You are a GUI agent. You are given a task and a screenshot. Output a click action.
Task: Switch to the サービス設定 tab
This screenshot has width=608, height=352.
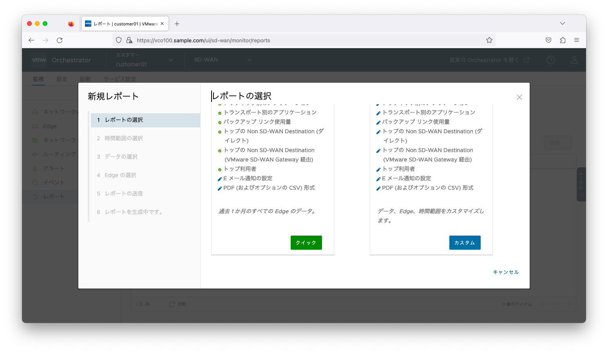coord(120,79)
